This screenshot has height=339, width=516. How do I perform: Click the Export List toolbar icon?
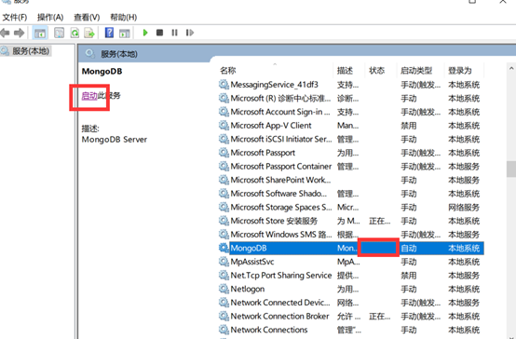[89, 33]
